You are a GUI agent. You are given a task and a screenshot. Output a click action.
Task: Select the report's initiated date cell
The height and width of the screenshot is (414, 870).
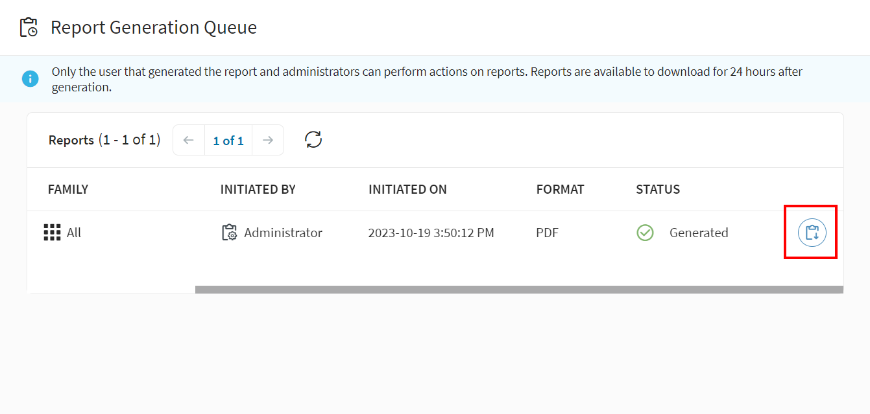point(431,233)
